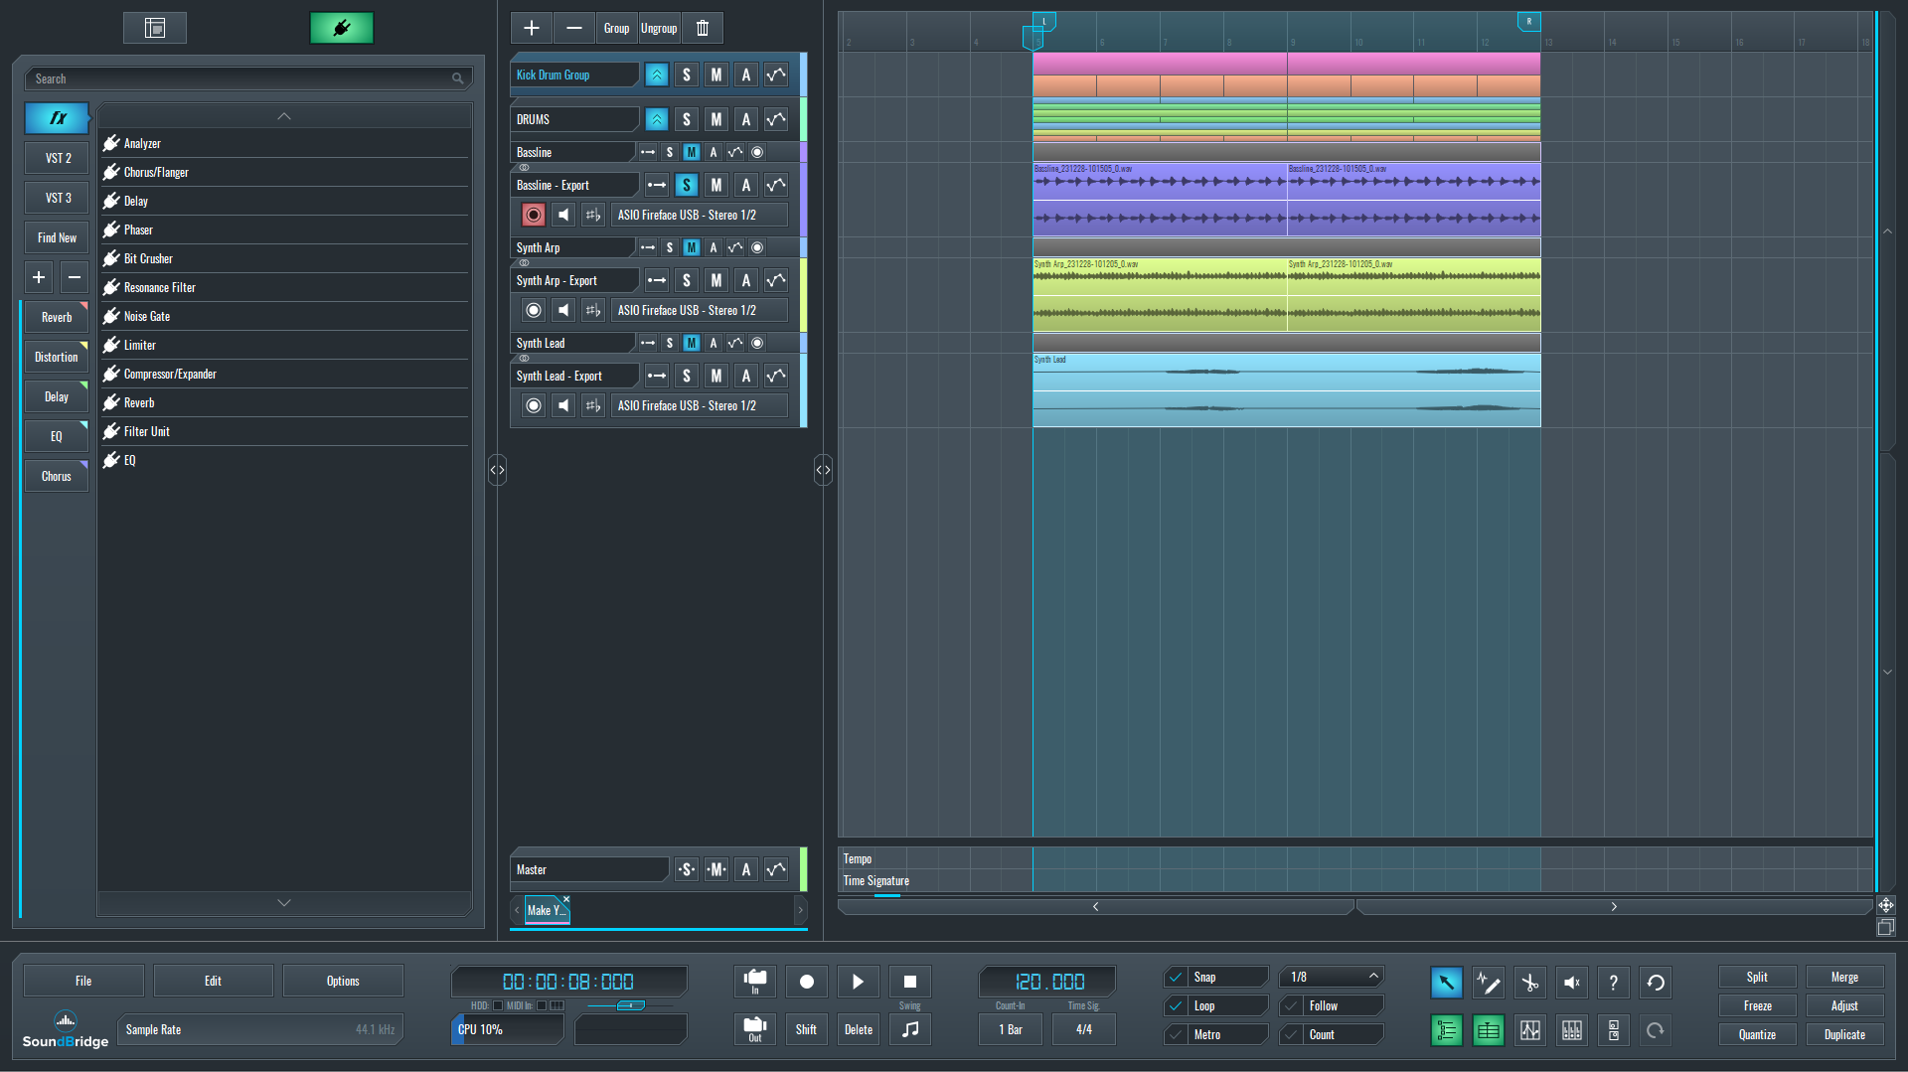Open the File menu
This screenshot has height=1072, width=1908.
tap(83, 981)
